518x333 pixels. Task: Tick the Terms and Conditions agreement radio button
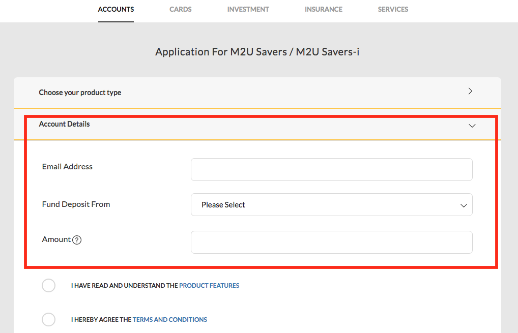click(48, 319)
